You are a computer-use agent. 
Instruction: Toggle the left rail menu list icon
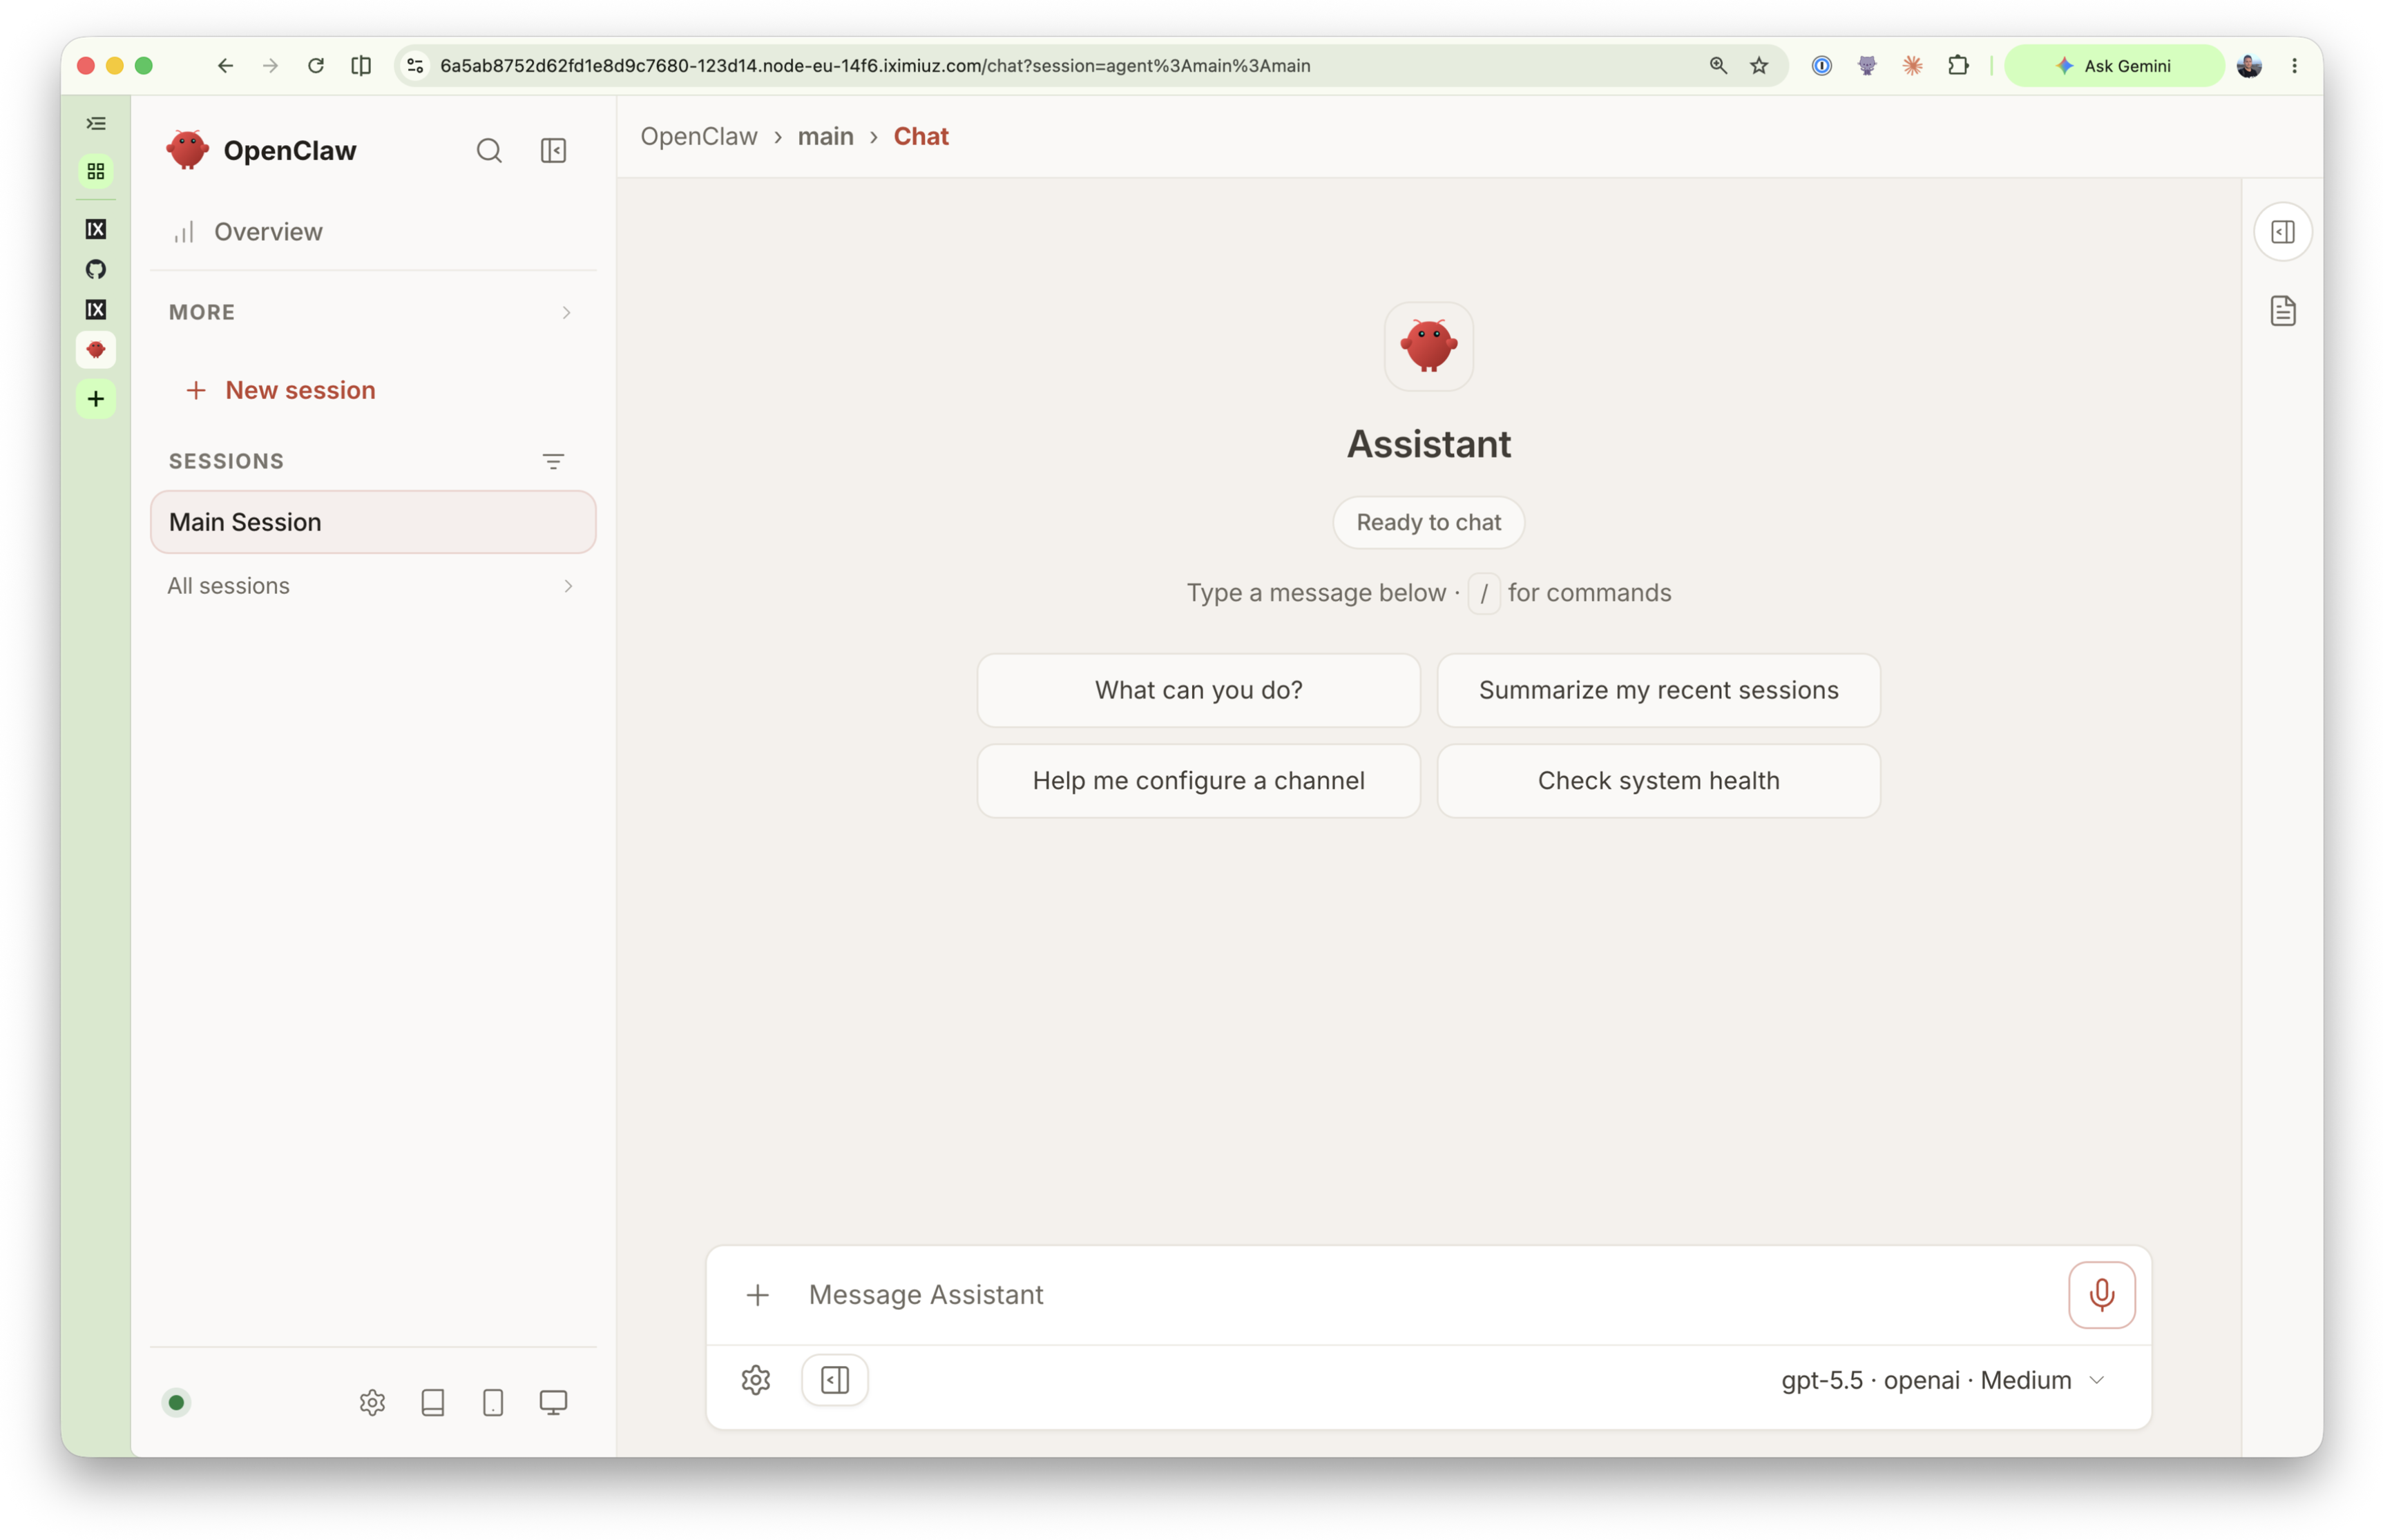[x=96, y=123]
